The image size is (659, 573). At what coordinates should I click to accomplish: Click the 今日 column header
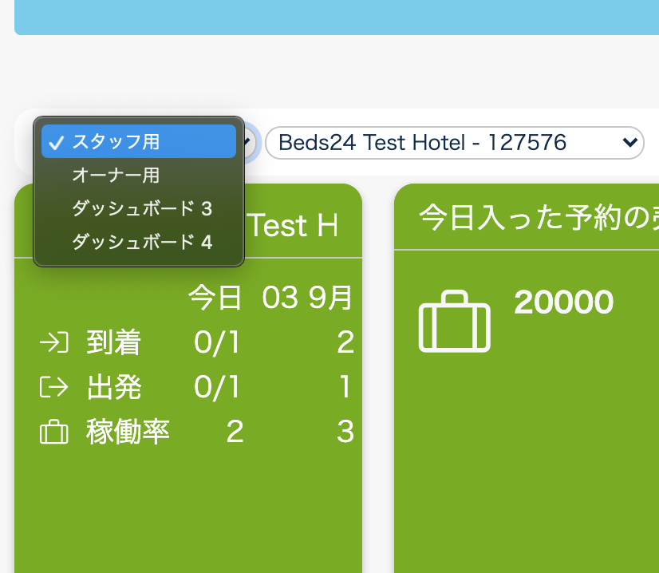(215, 298)
